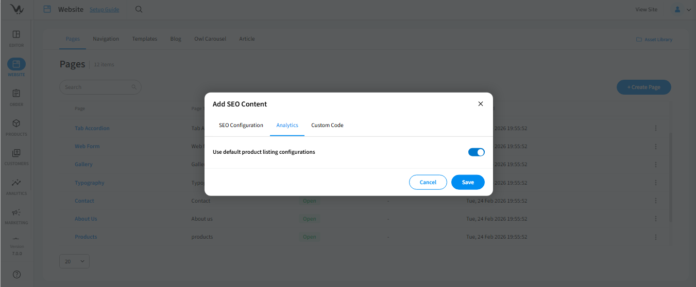696x287 pixels.
Task: Open the Analytics sidebar icon
Action: point(16,183)
